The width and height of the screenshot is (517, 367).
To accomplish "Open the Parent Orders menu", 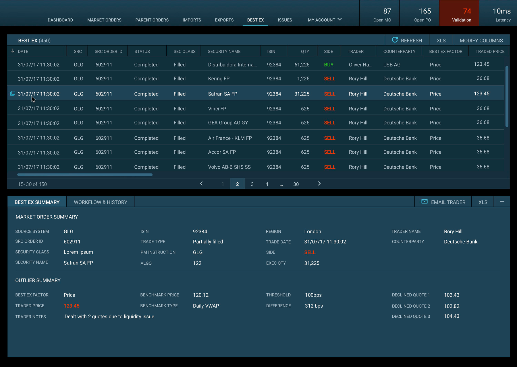I will click(x=152, y=20).
